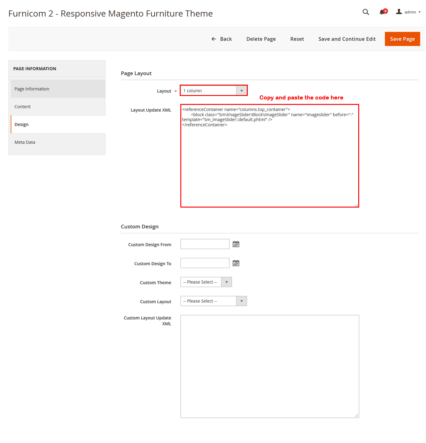Screen dimensions: 426x443
Task: Select the Design tab
Action: coord(58,124)
